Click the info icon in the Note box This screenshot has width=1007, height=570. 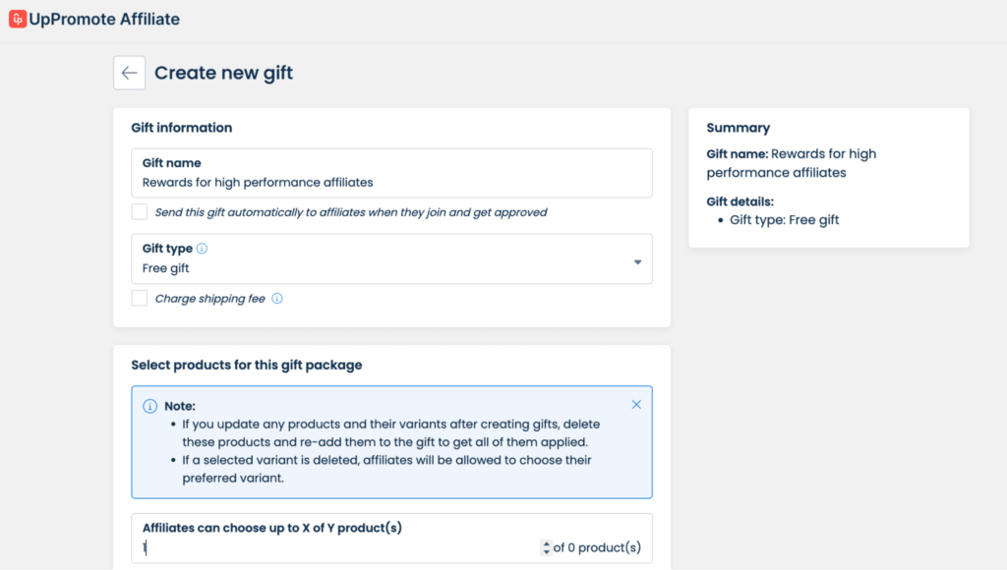149,406
